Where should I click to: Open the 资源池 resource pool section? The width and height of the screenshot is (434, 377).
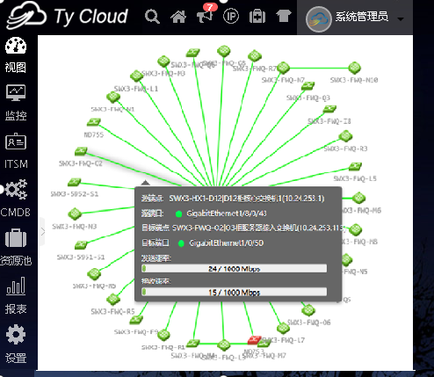(x=16, y=247)
